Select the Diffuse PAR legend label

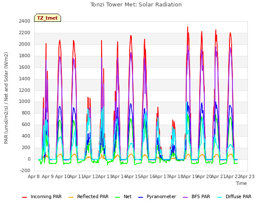(x=238, y=196)
